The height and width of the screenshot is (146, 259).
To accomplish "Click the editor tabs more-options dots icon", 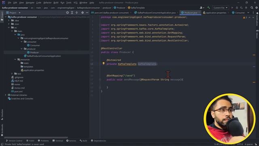I will pyautogui.click(x=253, y=13).
